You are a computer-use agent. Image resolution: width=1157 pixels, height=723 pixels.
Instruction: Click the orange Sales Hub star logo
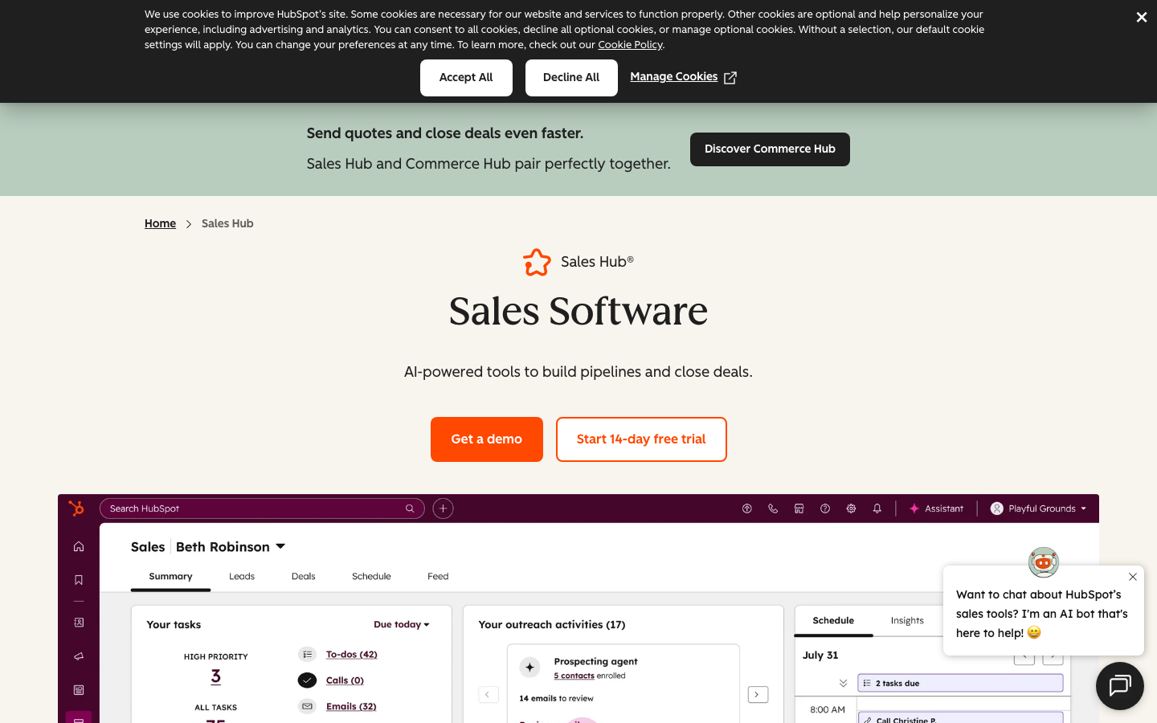[537, 262]
